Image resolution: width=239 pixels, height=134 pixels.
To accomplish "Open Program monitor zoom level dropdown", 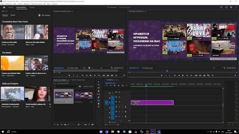I will (x=149, y=68).
